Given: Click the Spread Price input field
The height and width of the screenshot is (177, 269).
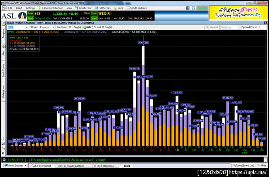Looking at the screenshot, I should (262, 27).
